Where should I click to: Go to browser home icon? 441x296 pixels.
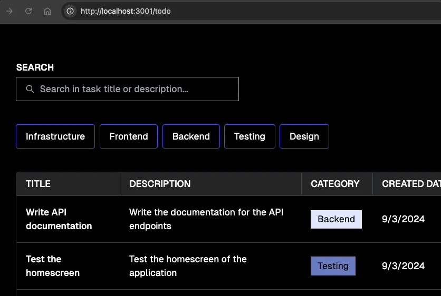47,11
